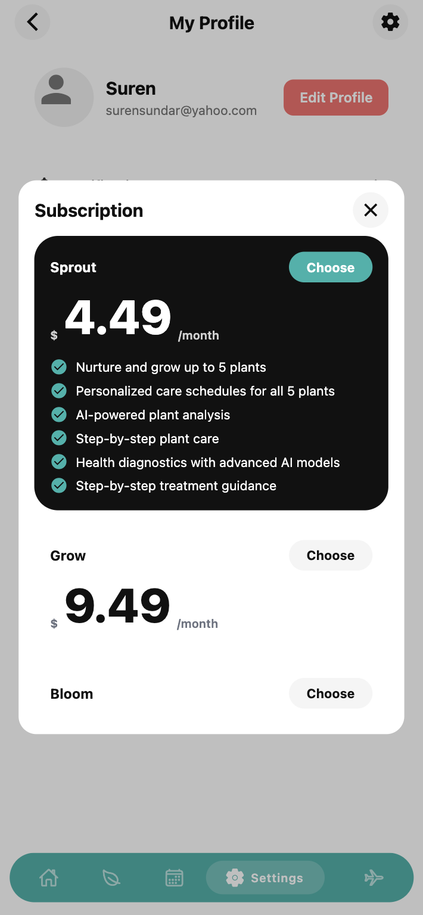Tap the profile avatar picture
Viewport: 423px width, 915px height.
[64, 97]
